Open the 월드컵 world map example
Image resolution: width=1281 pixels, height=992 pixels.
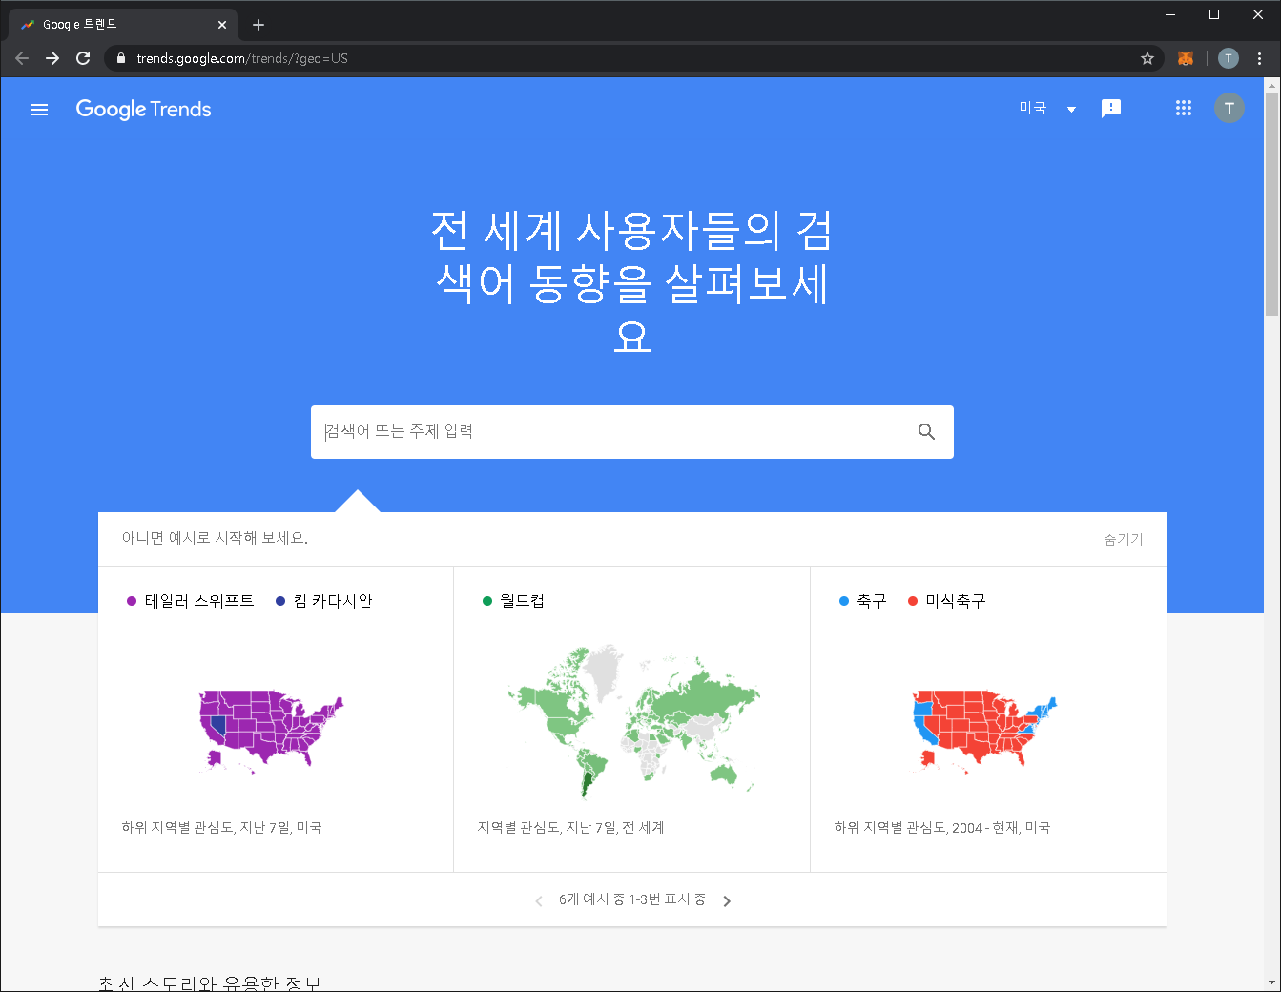tap(633, 722)
